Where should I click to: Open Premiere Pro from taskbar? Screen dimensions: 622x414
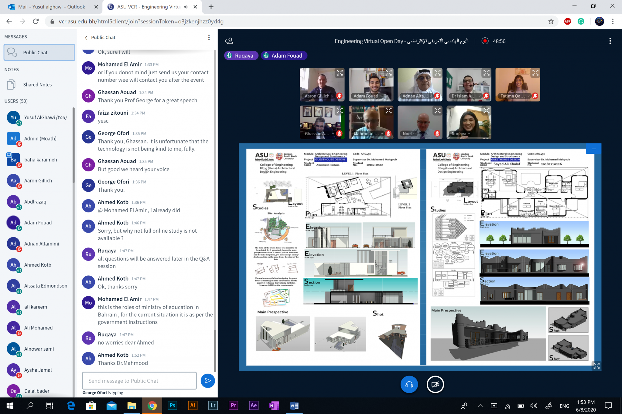233,406
